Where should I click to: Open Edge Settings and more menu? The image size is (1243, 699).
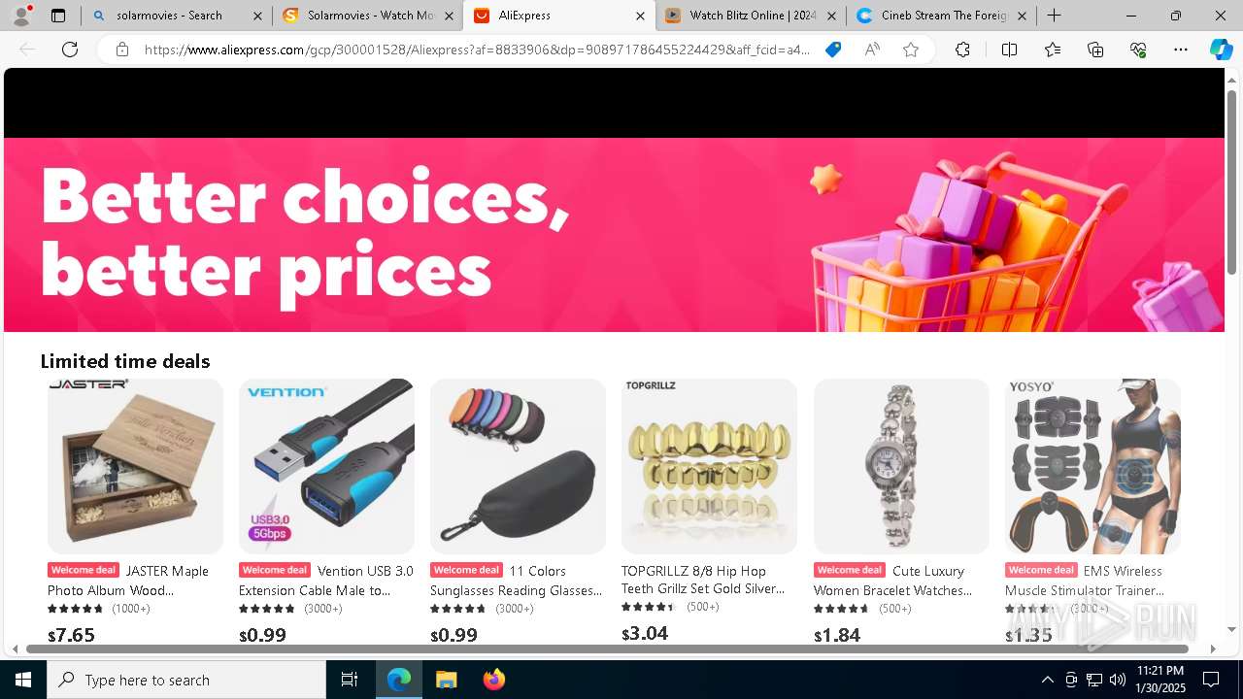click(x=1180, y=50)
